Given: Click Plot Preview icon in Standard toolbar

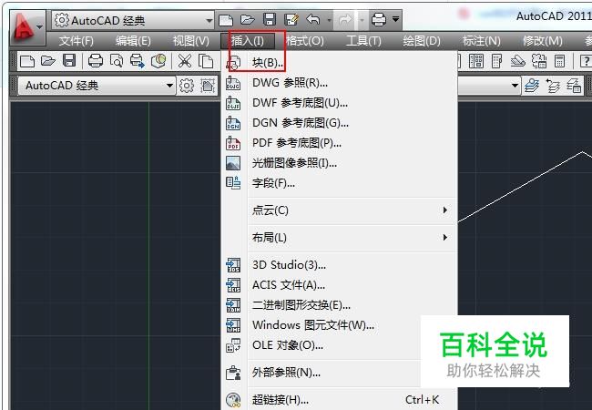Looking at the screenshot, I should [117, 61].
